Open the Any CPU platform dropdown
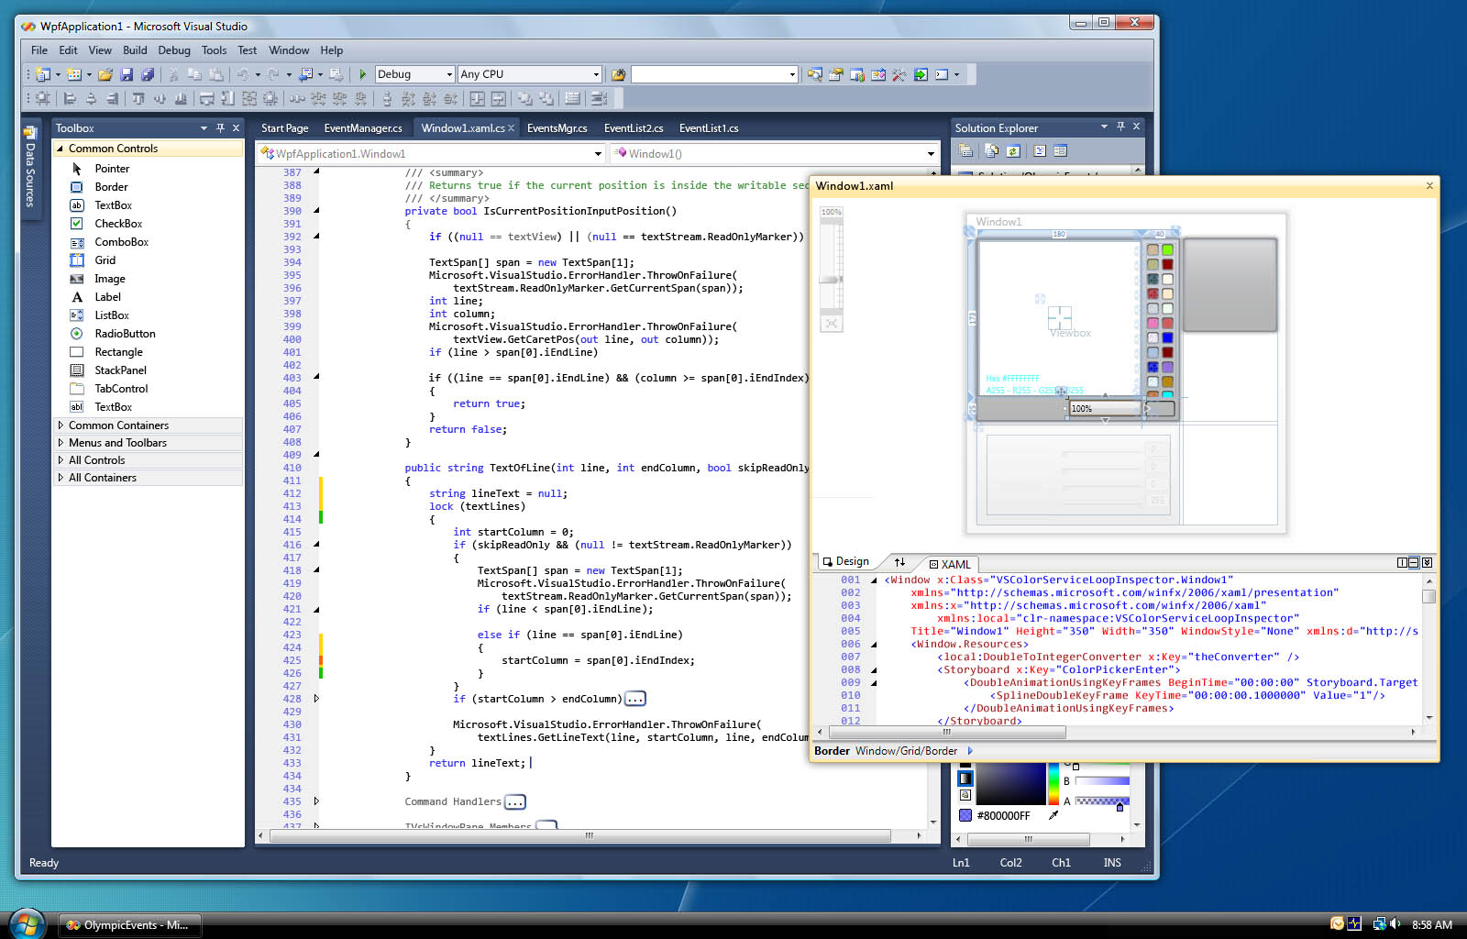Viewport: 1467px width, 939px height. click(x=596, y=74)
